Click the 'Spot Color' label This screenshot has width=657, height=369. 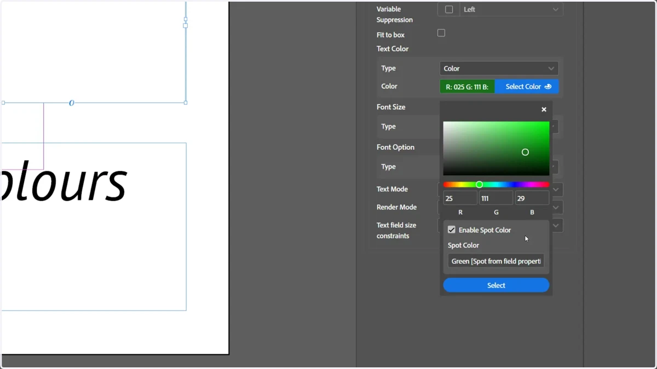[x=463, y=245]
